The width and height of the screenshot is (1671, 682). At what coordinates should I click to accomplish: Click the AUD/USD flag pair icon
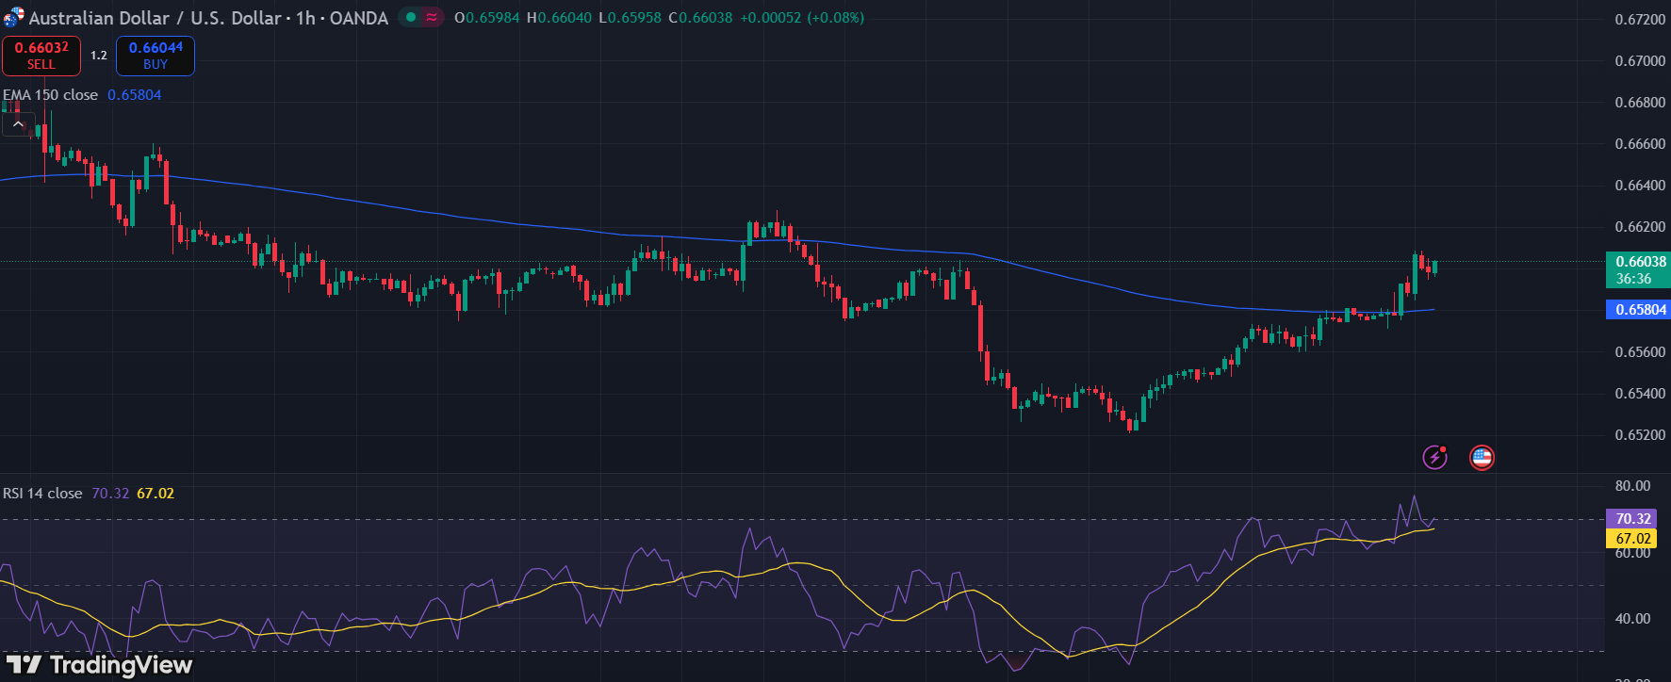[13, 17]
